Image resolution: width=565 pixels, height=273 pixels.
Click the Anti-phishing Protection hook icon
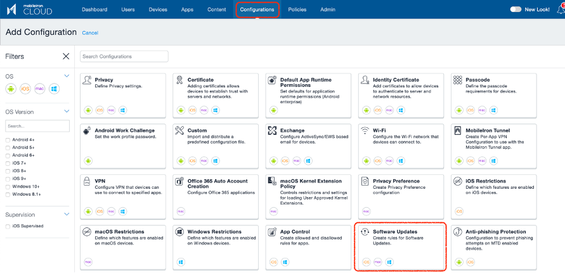(458, 232)
